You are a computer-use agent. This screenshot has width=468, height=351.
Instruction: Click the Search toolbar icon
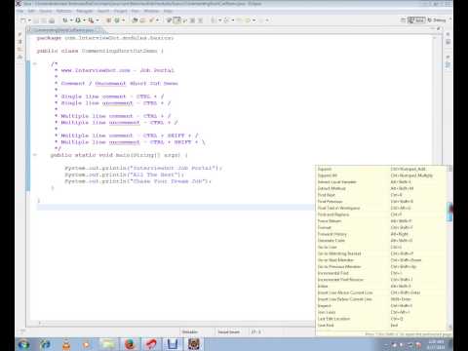pos(151,20)
